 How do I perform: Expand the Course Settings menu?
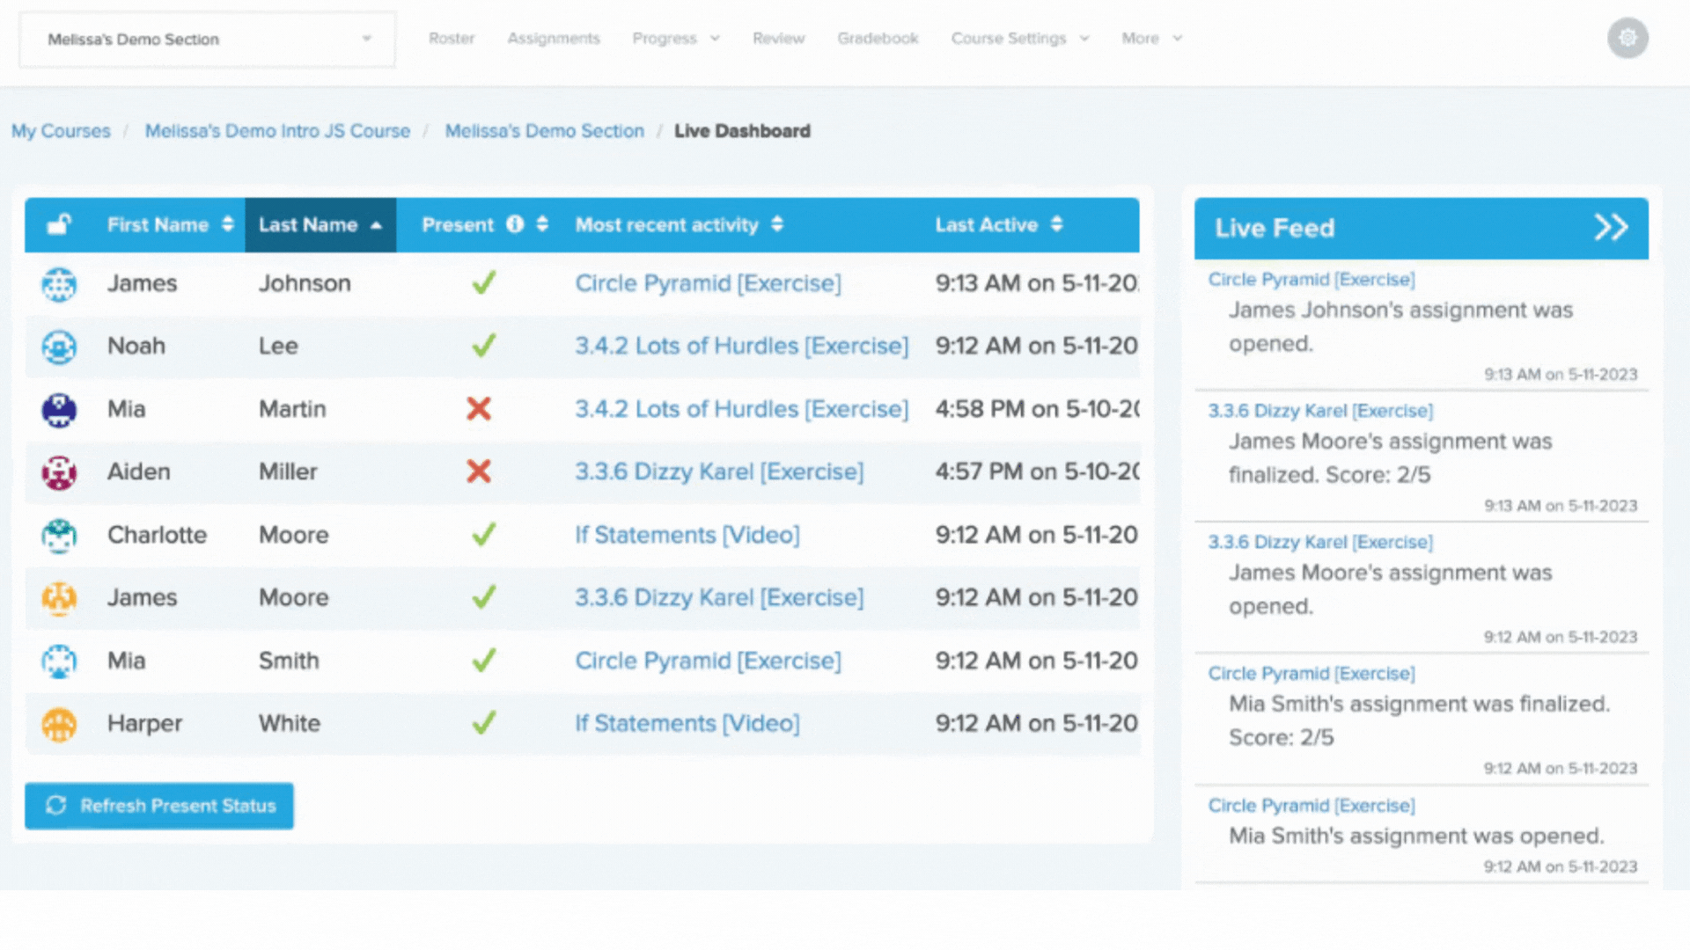(1019, 39)
